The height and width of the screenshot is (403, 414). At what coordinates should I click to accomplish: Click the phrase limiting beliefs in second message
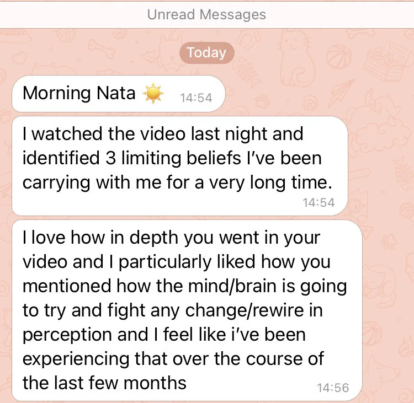181,158
